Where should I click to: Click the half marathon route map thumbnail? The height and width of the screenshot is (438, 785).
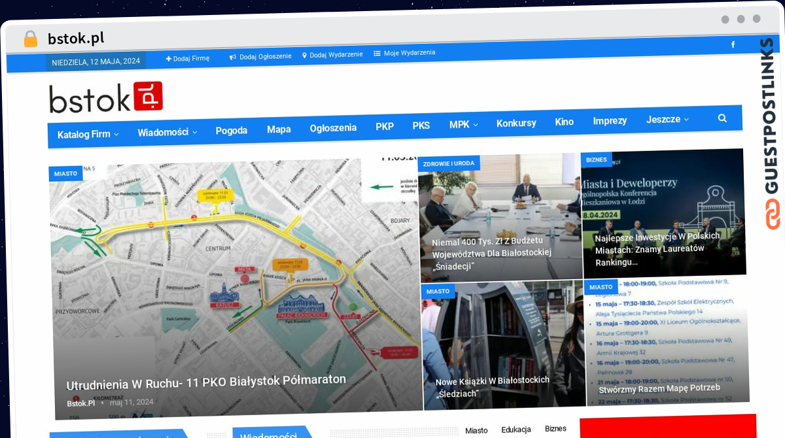click(235, 288)
